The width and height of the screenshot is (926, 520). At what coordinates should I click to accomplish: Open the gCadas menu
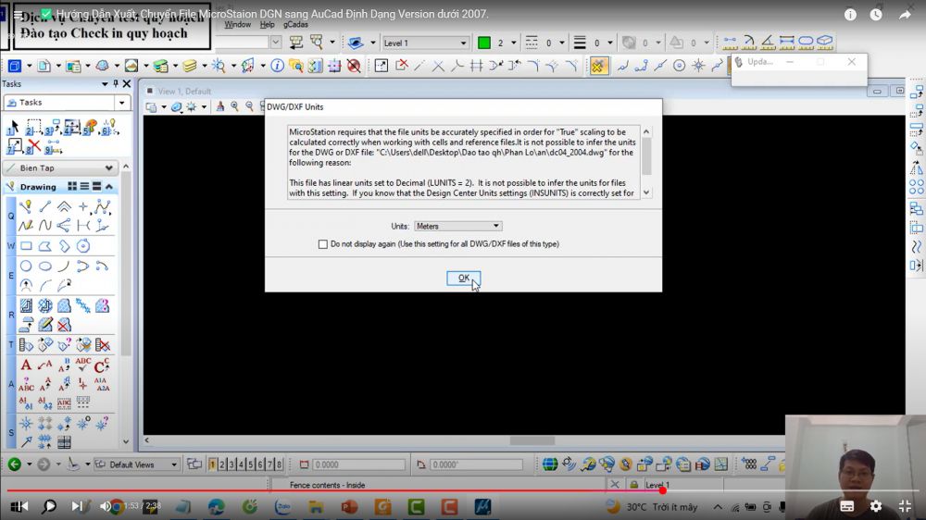pyautogui.click(x=295, y=25)
